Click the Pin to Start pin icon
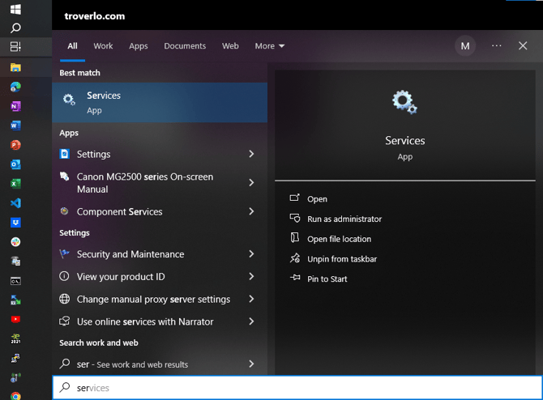This screenshot has height=400, width=543. [295, 278]
